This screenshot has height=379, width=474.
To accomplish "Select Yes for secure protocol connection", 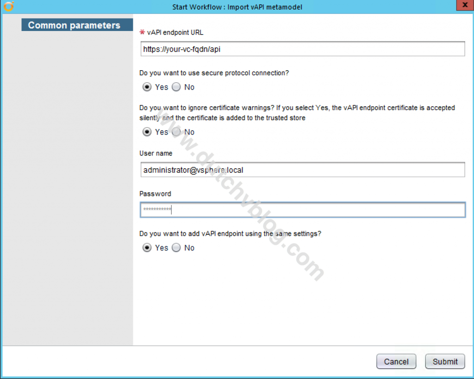I will click(147, 87).
